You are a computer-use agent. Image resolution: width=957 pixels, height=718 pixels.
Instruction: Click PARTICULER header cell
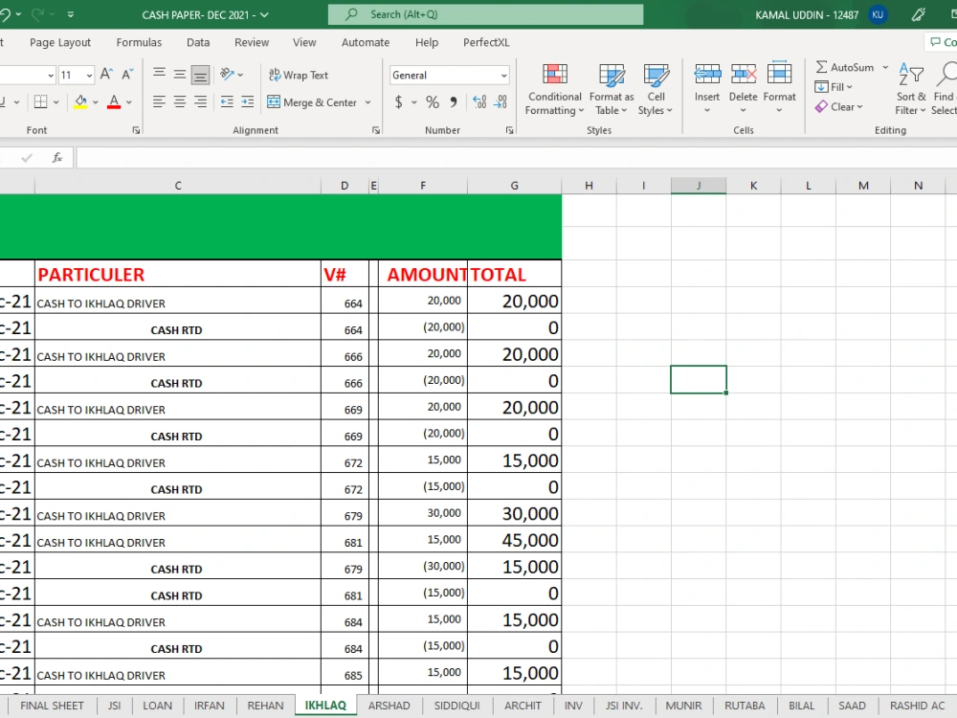(178, 274)
